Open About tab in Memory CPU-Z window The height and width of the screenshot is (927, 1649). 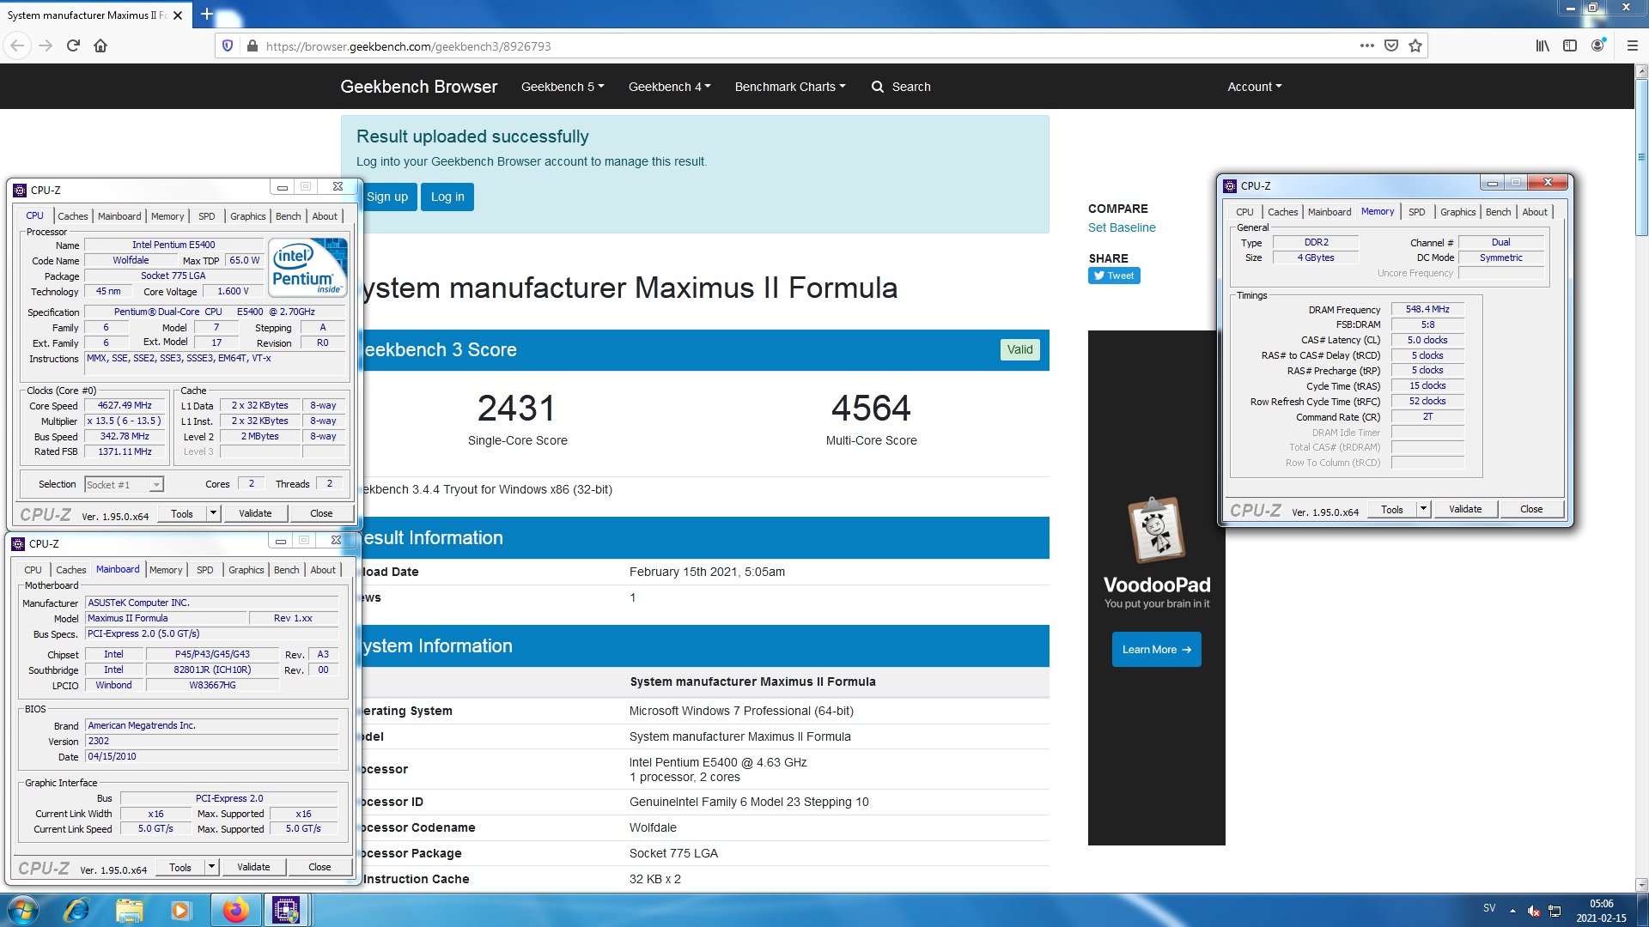click(1535, 212)
